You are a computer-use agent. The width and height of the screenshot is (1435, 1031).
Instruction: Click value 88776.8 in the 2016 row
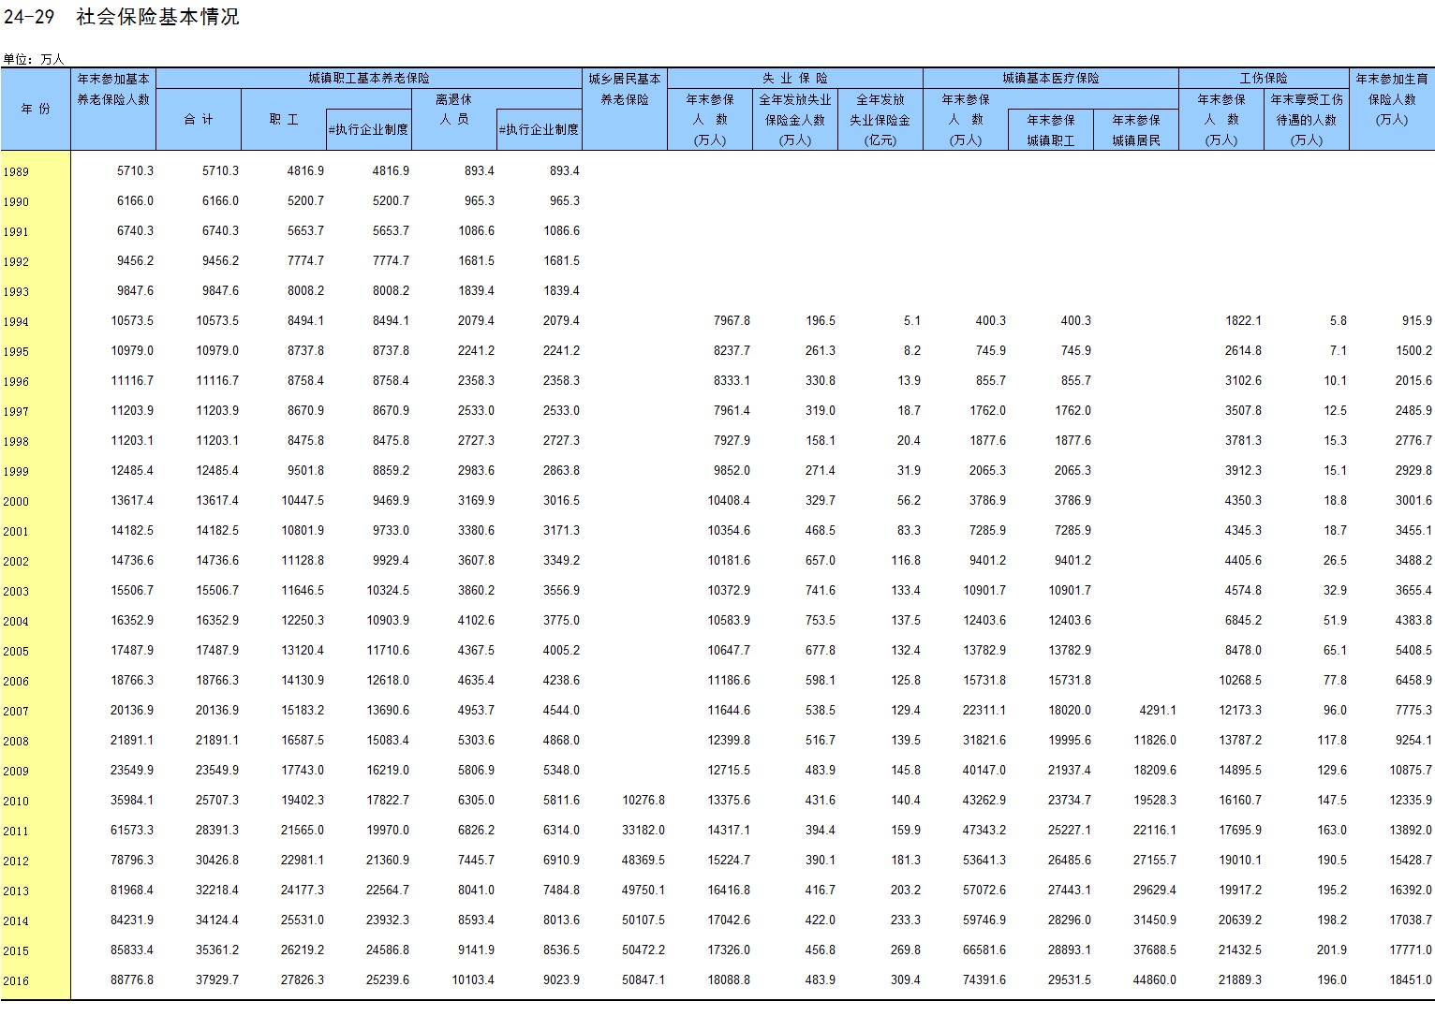132,980
